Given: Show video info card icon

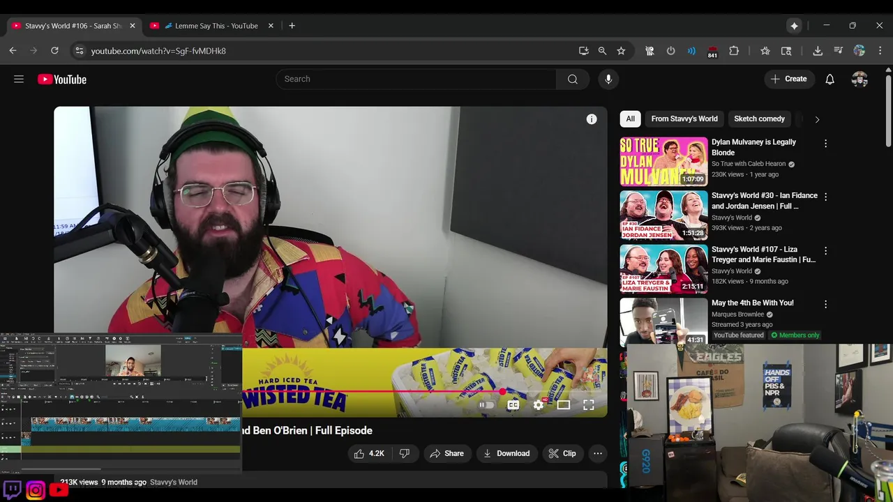Looking at the screenshot, I should click(592, 119).
